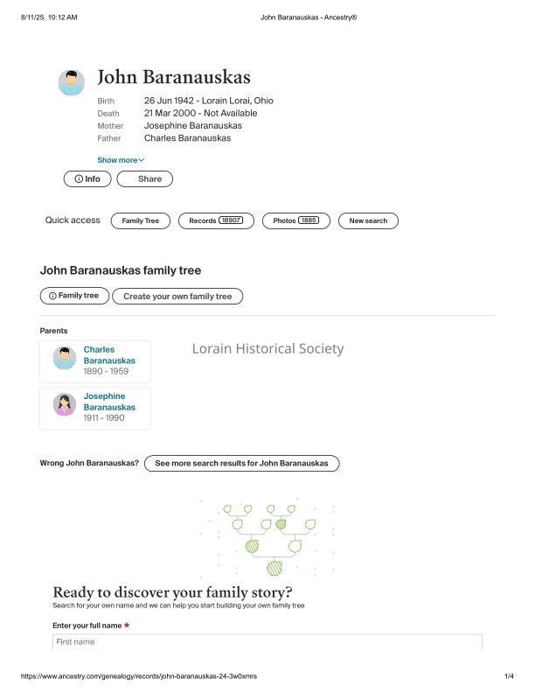Click Josephine Baranauskas female avatar icon

click(64, 405)
